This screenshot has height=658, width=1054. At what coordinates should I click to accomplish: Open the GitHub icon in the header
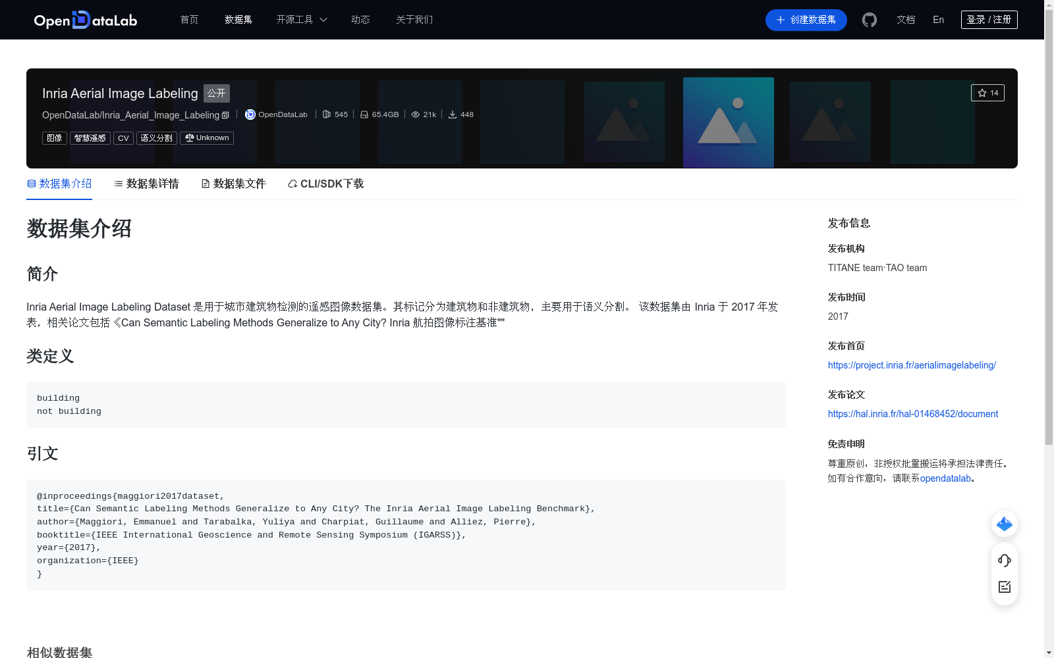coord(870,20)
